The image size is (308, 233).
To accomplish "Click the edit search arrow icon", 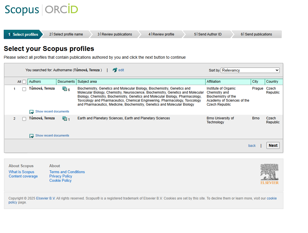I will [x=115, y=70].
